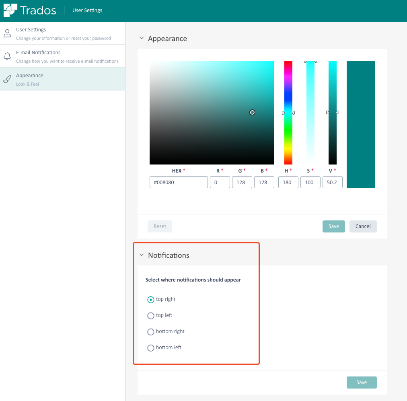The width and height of the screenshot is (407, 401).
Task: Click the Appearance paintbrush icon
Action: pyautogui.click(x=7, y=79)
